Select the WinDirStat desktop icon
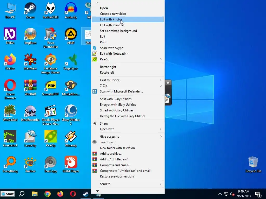The width and height of the screenshot is (266, 199). click(x=10, y=113)
